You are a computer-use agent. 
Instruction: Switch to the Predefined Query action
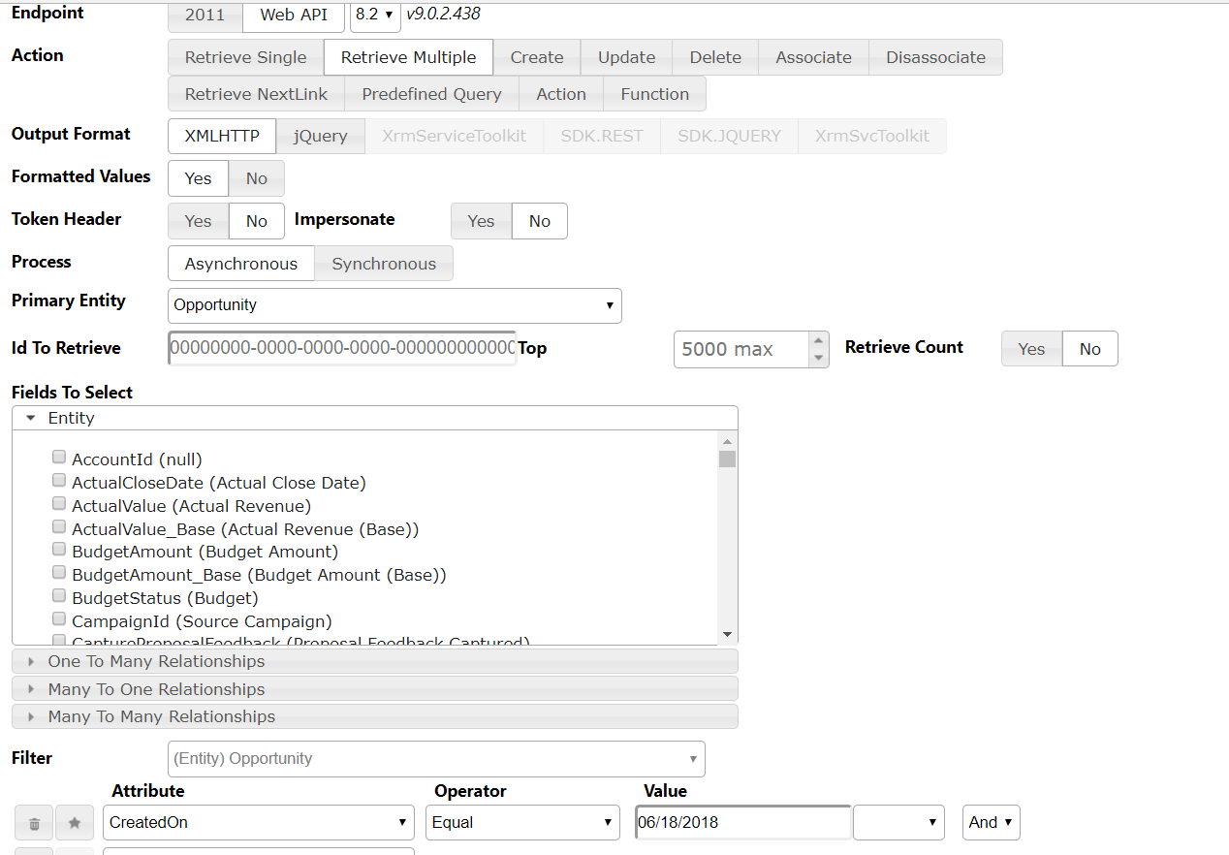coord(431,94)
